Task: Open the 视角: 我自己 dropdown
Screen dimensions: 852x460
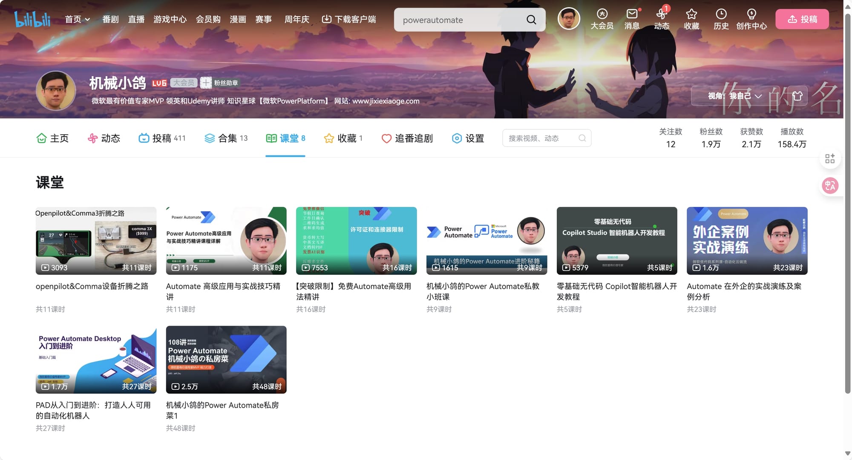Action: (735, 96)
